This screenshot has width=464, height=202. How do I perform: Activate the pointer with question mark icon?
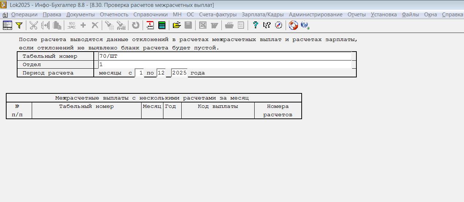pos(267,25)
